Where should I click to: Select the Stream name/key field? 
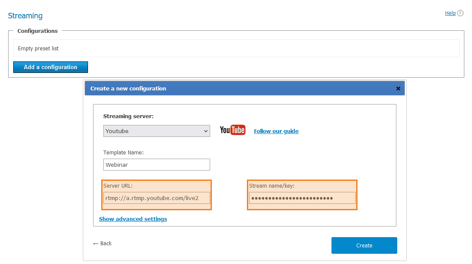click(302, 198)
